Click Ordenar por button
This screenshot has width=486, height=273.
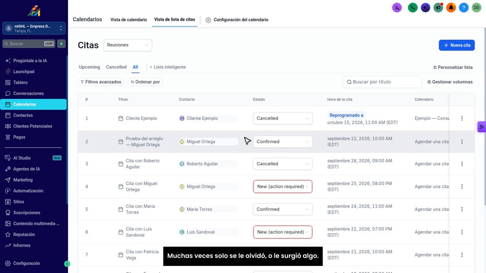[145, 82]
